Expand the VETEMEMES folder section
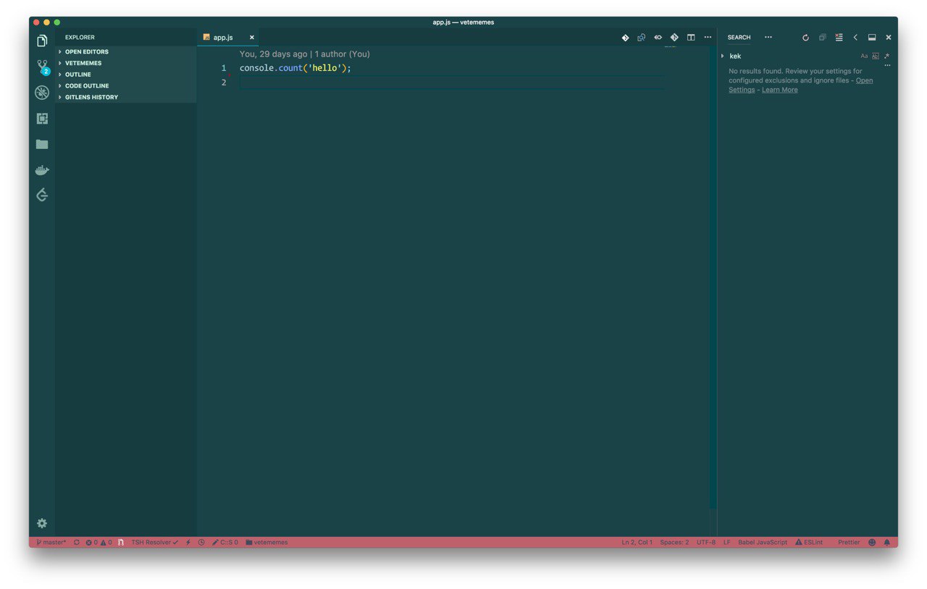 126,63
